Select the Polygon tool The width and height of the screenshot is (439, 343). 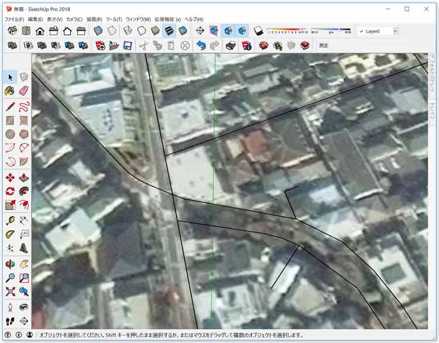point(24,134)
